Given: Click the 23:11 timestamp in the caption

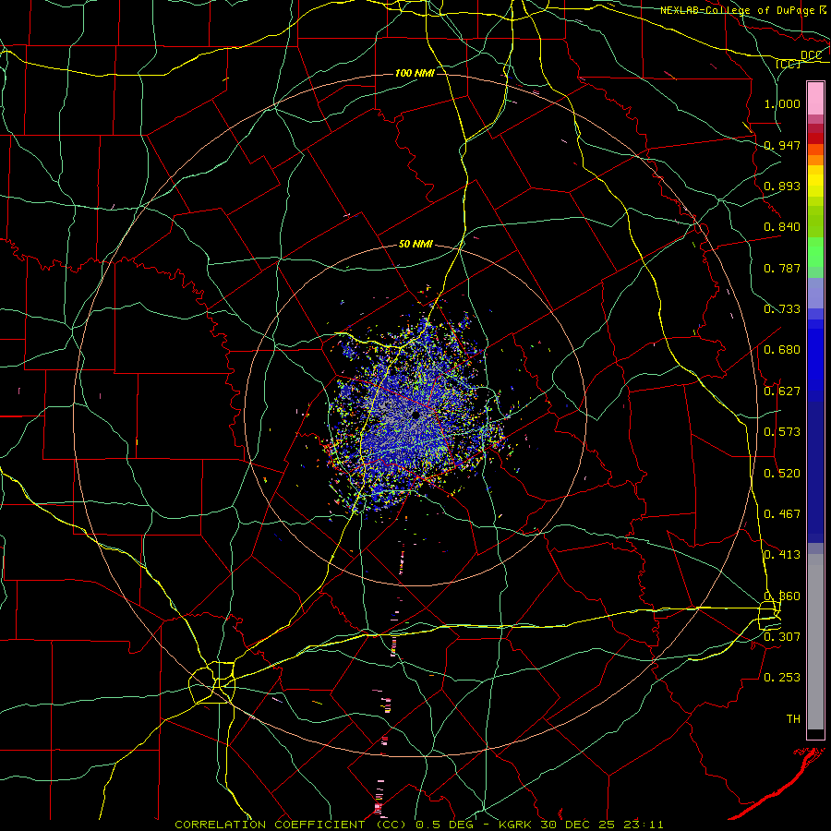Looking at the screenshot, I should (644, 825).
